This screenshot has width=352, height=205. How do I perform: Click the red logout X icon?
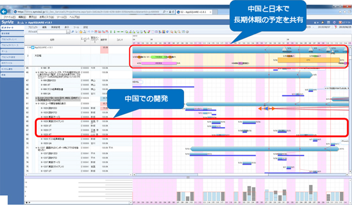point(340,22)
